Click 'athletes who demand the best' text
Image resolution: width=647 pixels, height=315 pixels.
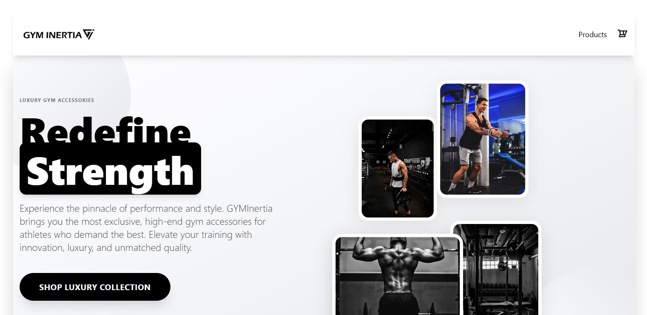point(83,235)
